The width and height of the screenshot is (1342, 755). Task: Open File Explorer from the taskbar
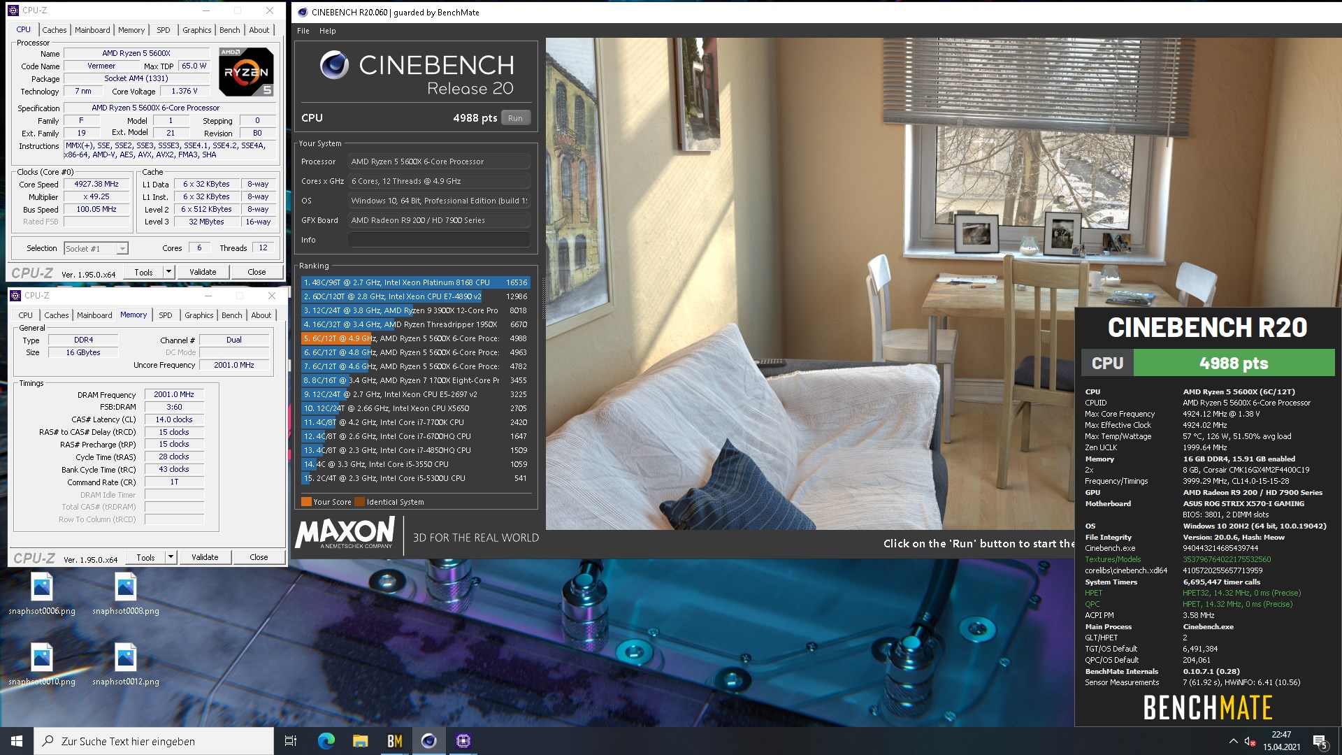coord(360,741)
